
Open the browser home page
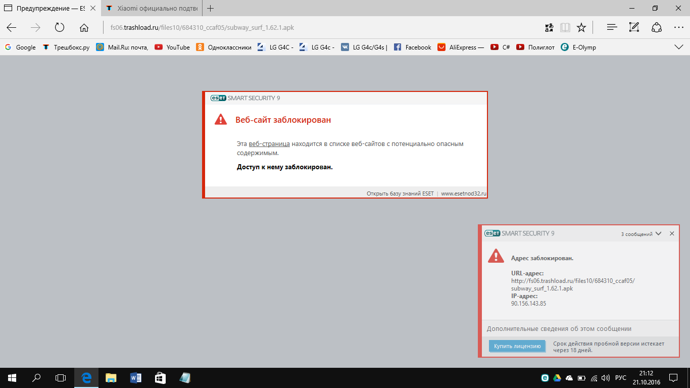tap(84, 28)
